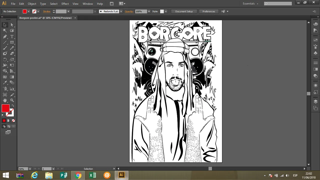Select the Gradient tool

coord(12,77)
